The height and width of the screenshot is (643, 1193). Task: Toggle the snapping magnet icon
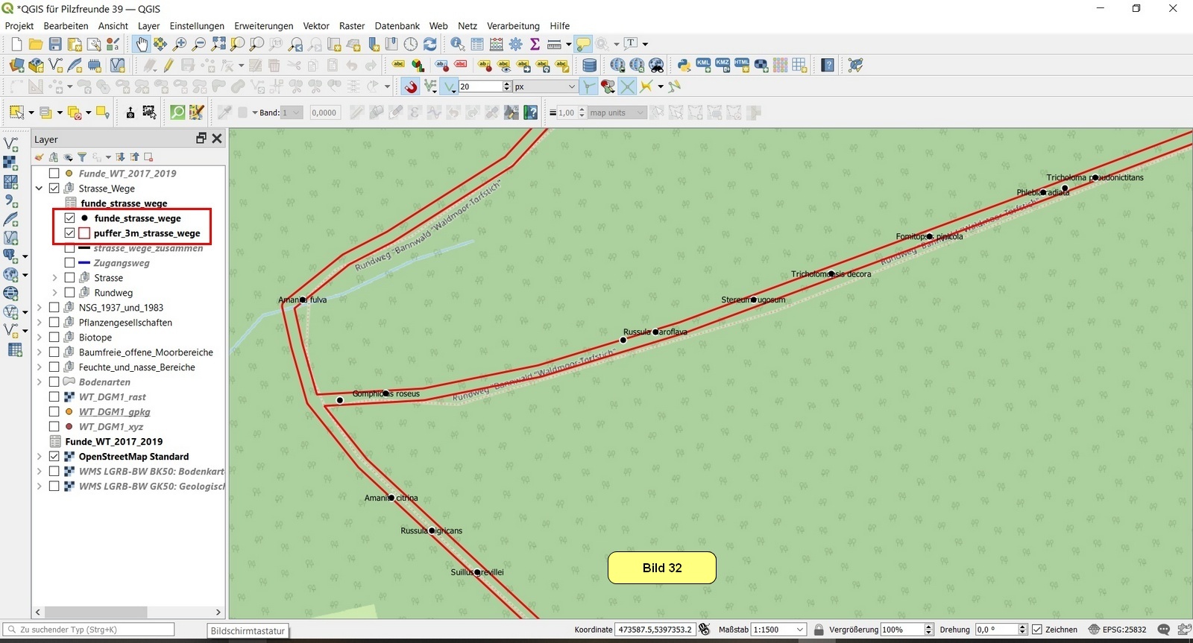pos(411,87)
